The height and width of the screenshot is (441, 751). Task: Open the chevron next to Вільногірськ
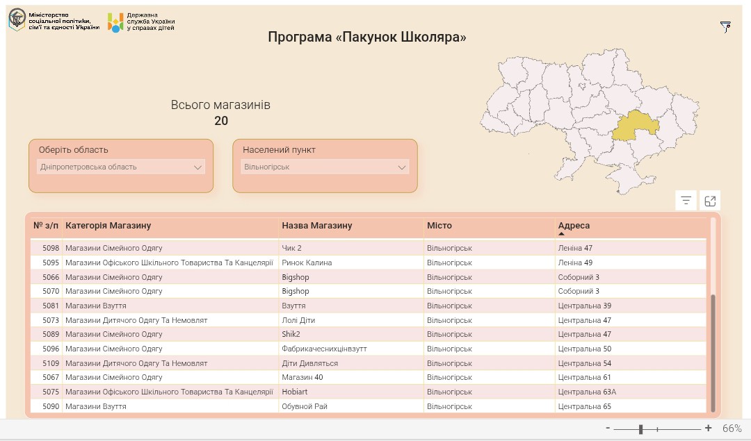[x=401, y=167]
